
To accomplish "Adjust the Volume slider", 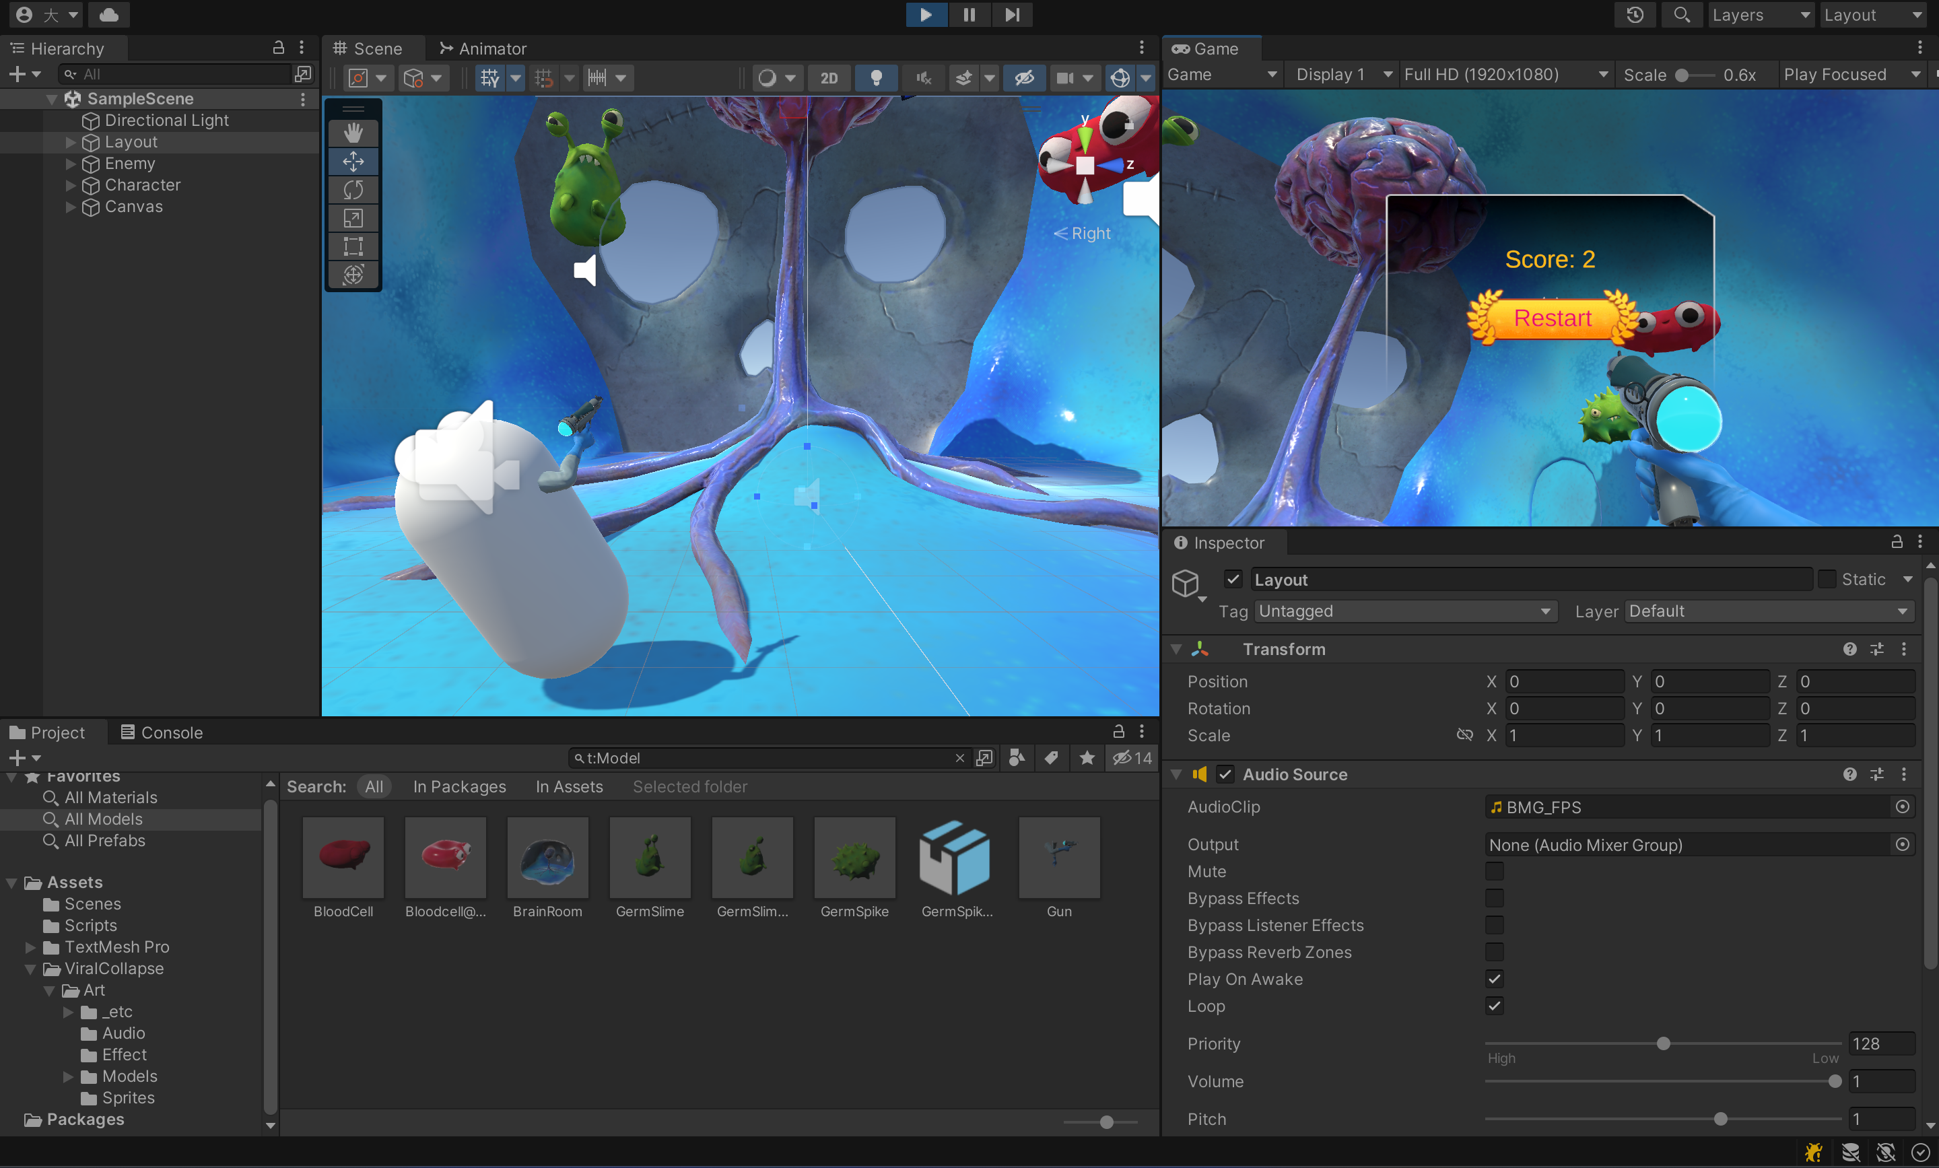I will pos(1663,1080).
